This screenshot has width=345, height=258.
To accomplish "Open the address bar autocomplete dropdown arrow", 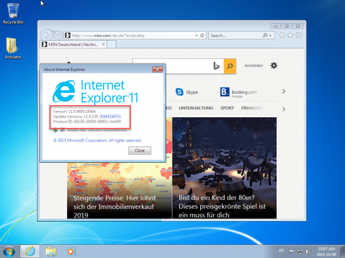I will point(196,35).
